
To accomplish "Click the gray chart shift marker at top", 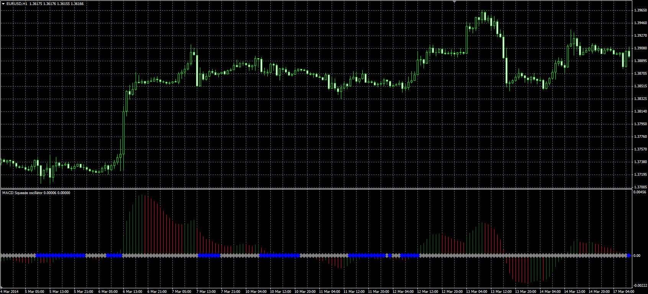I will click(454, 2).
